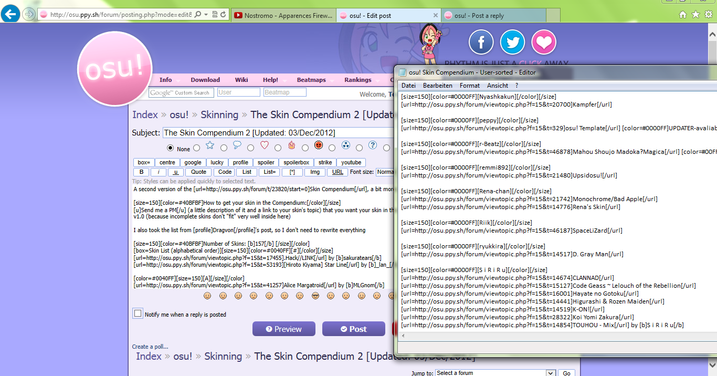Screen dimensions: 717x376
Task: Click the Google Custom Search box
Action: click(180, 92)
